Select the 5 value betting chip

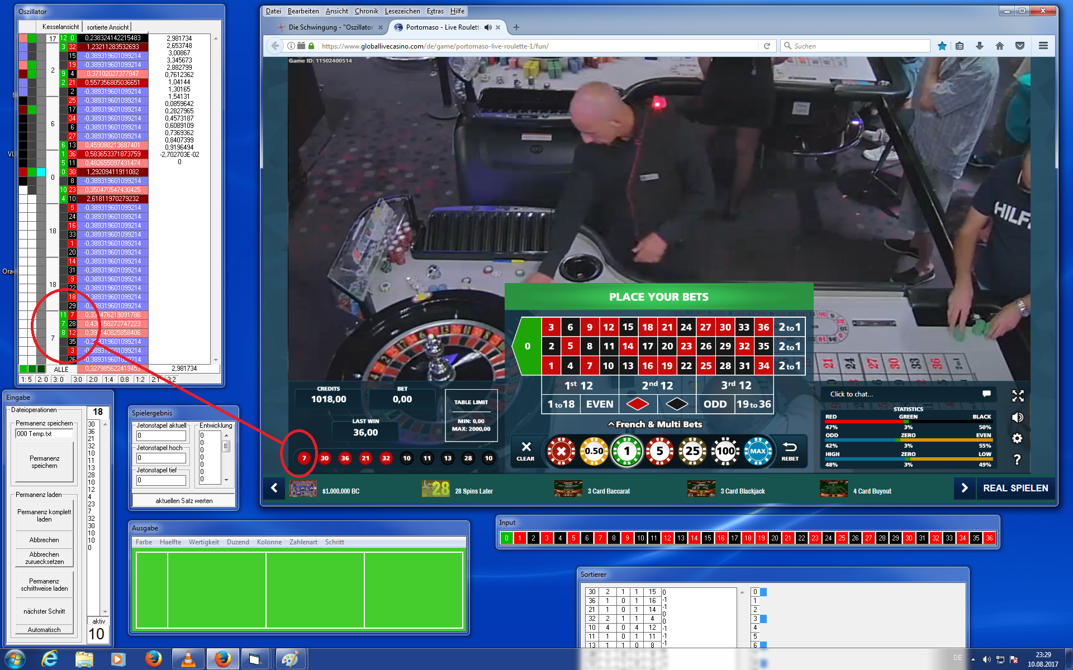point(660,451)
